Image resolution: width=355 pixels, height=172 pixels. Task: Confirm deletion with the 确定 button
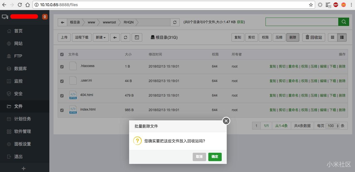[x=215, y=157]
